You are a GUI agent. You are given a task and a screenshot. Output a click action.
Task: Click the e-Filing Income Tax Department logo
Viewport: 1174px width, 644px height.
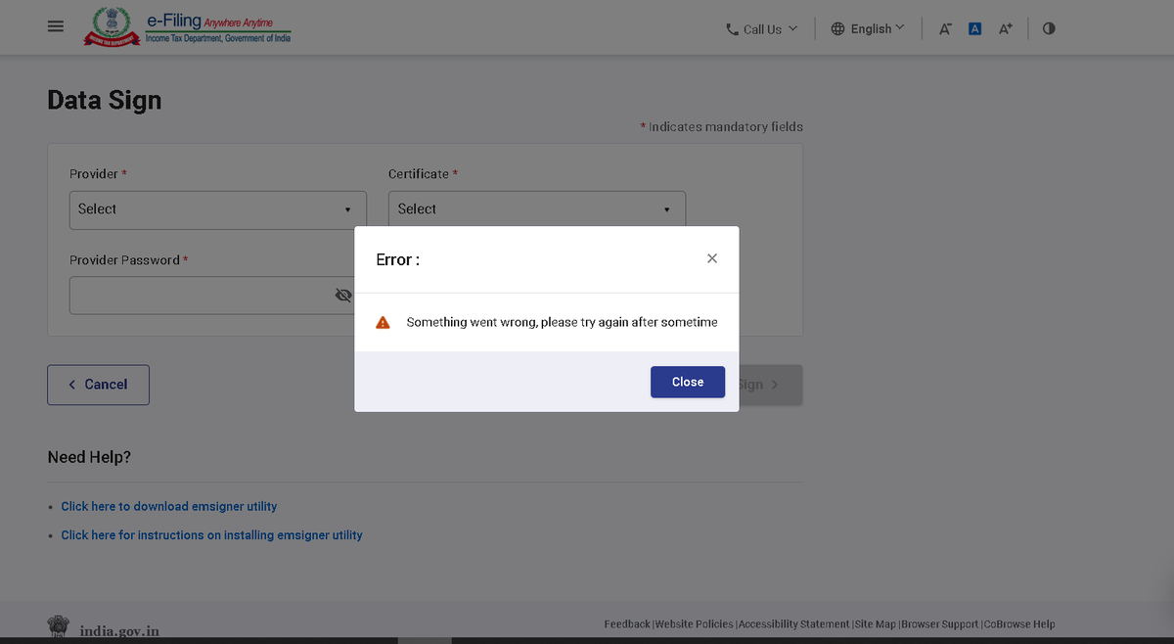(x=186, y=26)
